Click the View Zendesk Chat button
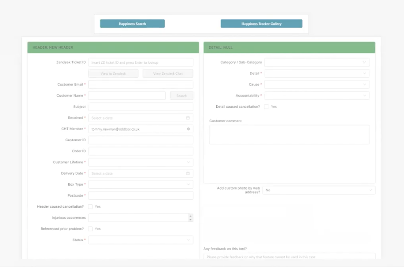Screen dimensions: 404x267 pos(168,74)
